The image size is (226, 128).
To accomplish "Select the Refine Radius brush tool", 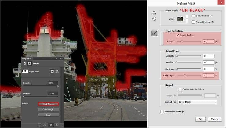I will coord(154,34).
